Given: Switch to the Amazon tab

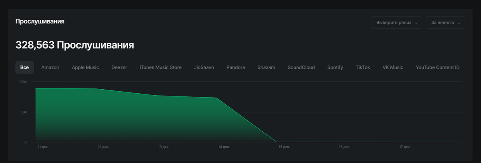Looking at the screenshot, I should click(50, 67).
